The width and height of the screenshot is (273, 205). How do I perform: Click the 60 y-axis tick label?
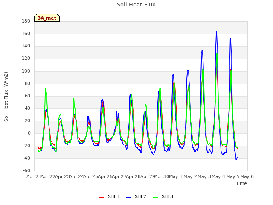click(27, 96)
